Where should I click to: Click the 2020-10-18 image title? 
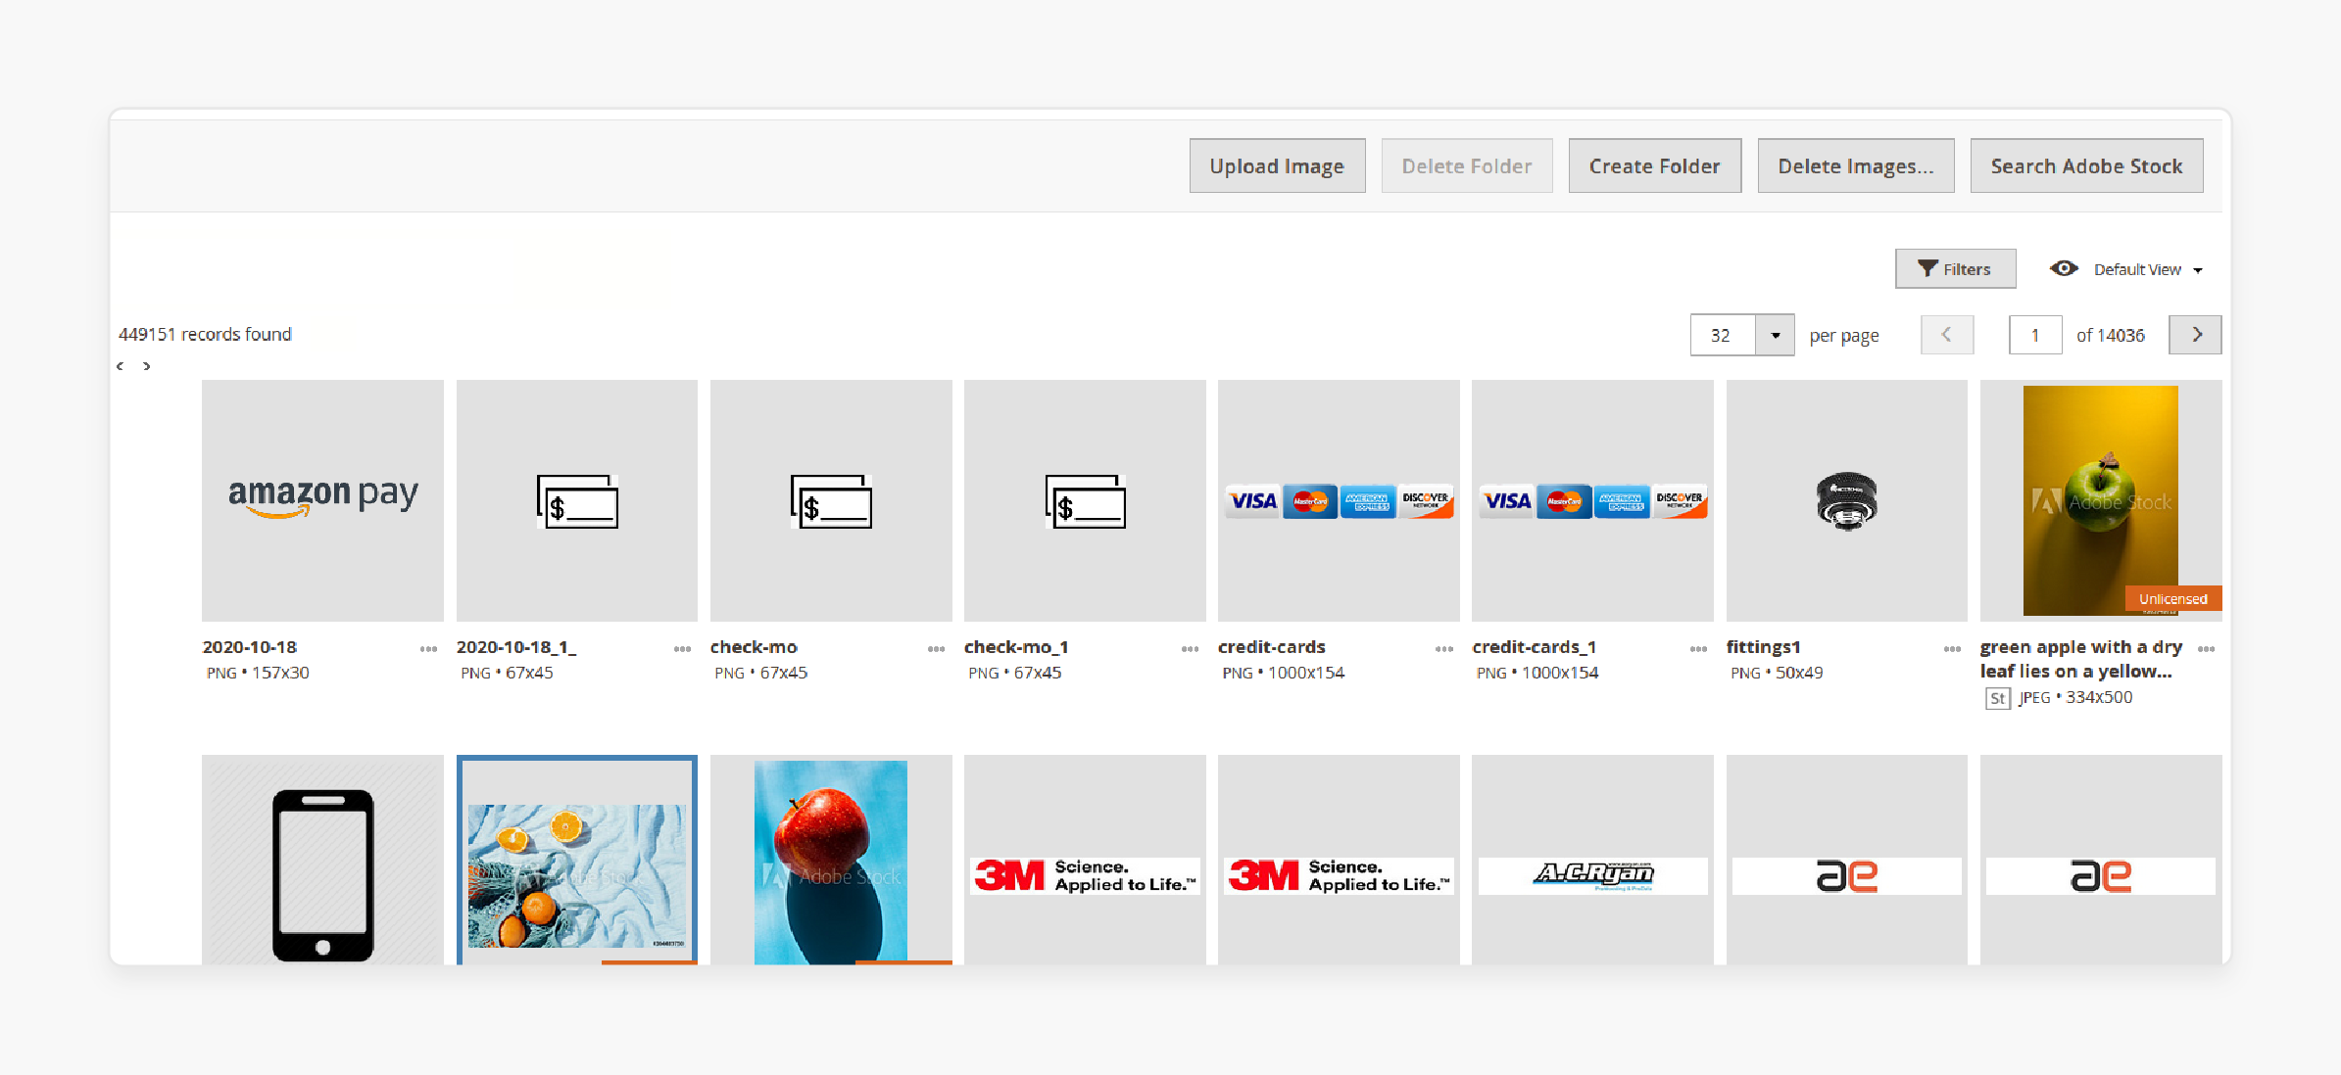(250, 647)
